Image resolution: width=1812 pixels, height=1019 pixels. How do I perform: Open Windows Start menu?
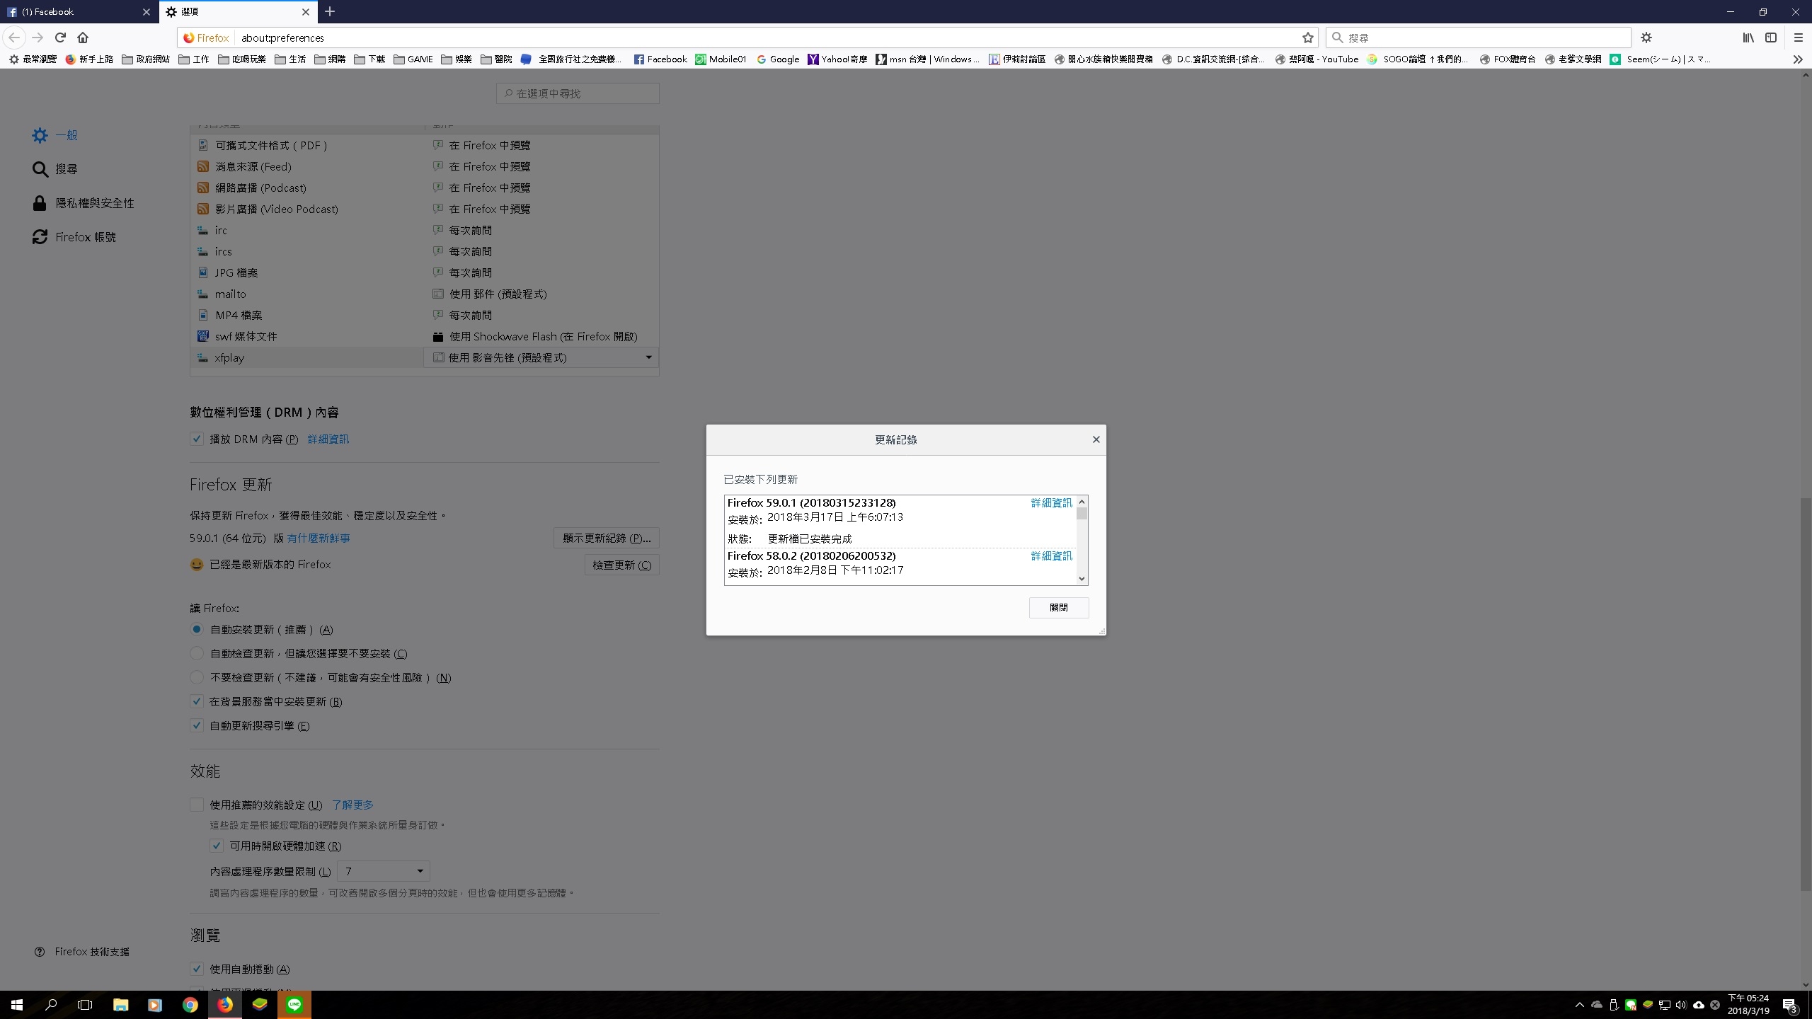(17, 1005)
